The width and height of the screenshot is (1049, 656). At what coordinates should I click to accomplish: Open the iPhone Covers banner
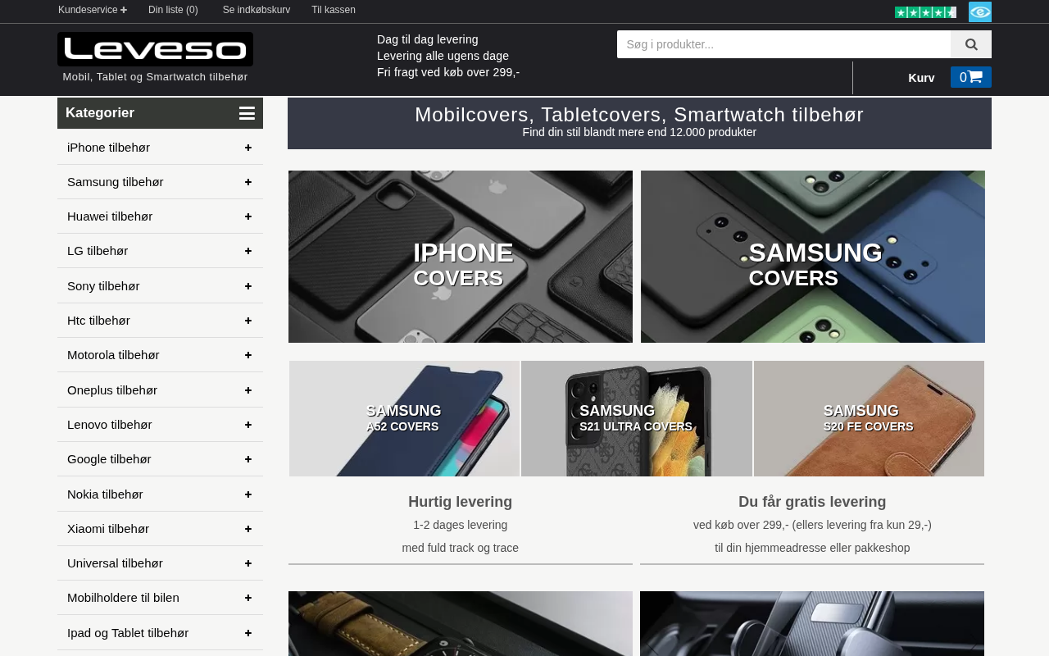point(461,257)
